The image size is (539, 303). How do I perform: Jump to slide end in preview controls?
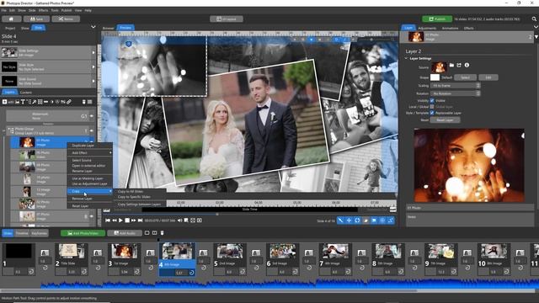140,221
